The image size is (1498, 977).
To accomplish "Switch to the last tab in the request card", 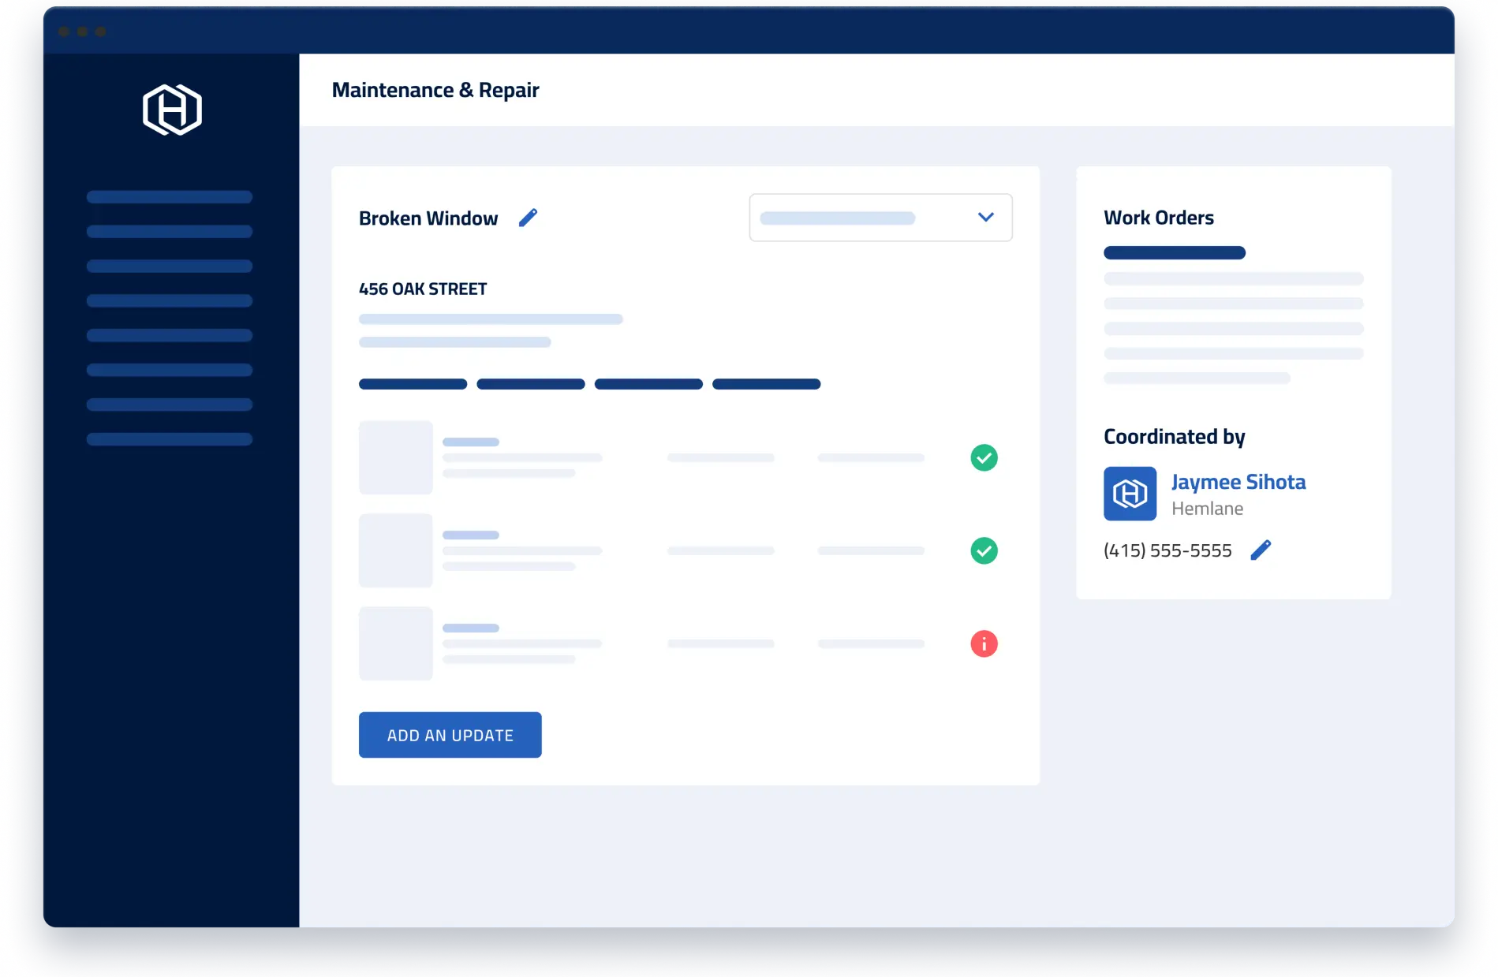I will 766,384.
